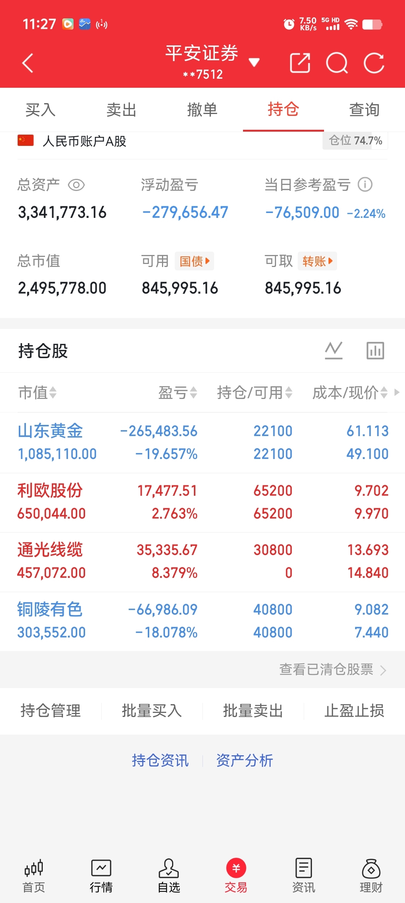Tap the 转账 button

pyautogui.click(x=317, y=261)
